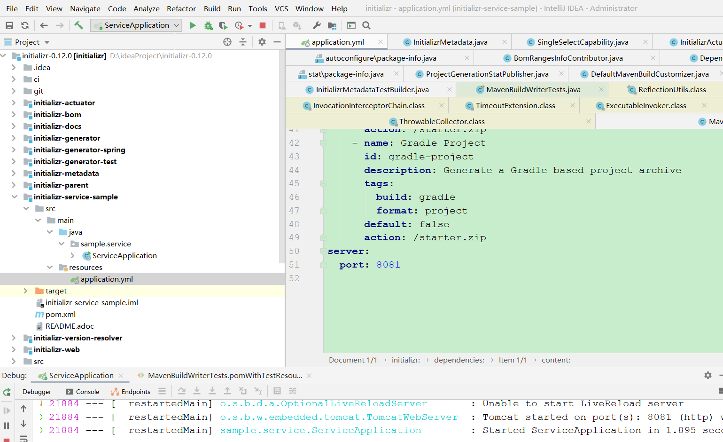Fold the server block at line 50
The width and height of the screenshot is (723, 442).
[323, 251]
